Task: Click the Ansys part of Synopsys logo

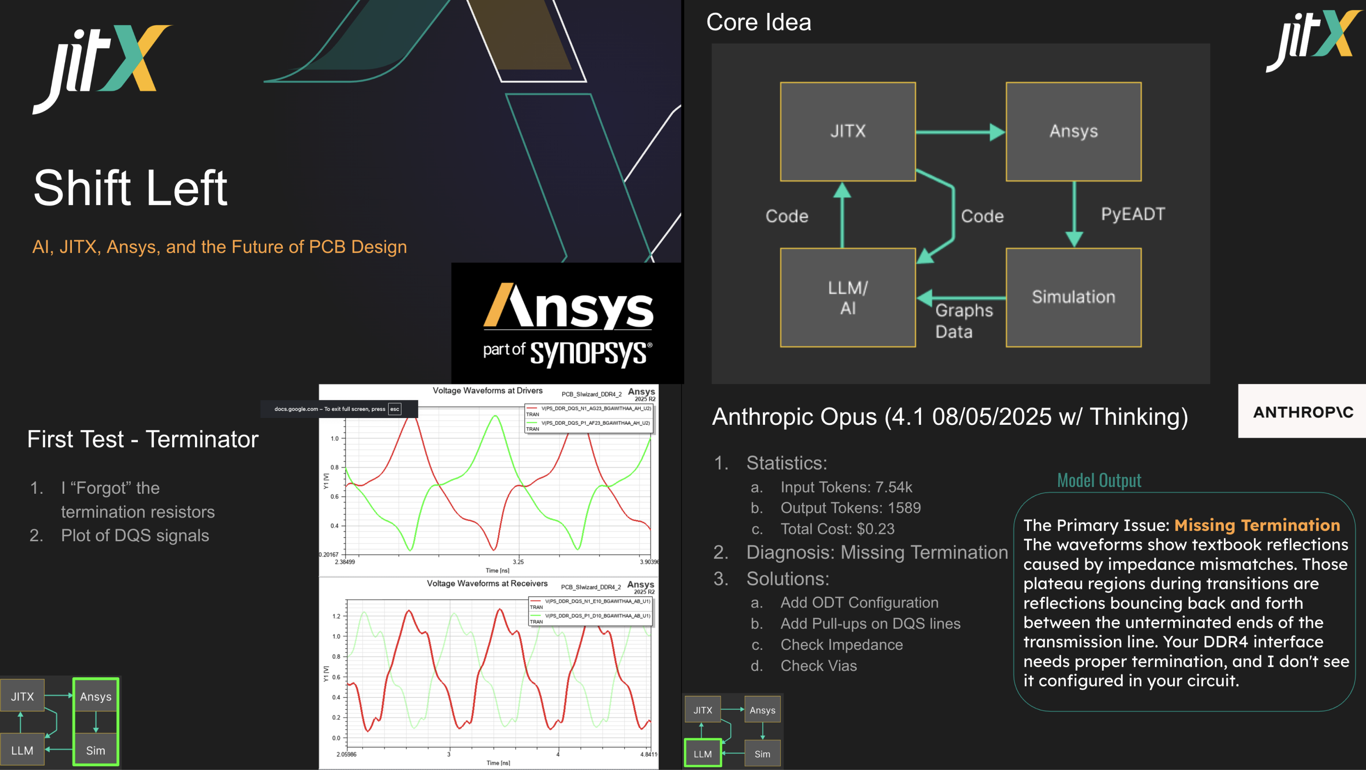Action: (566, 319)
